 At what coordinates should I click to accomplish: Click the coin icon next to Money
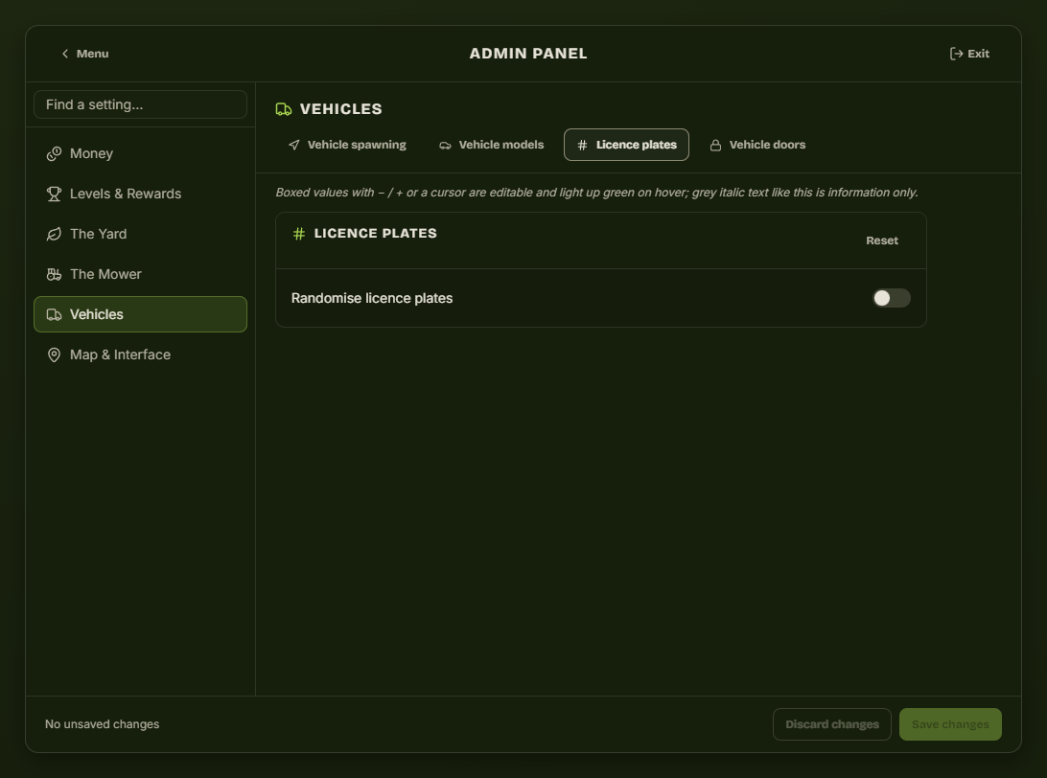point(54,153)
